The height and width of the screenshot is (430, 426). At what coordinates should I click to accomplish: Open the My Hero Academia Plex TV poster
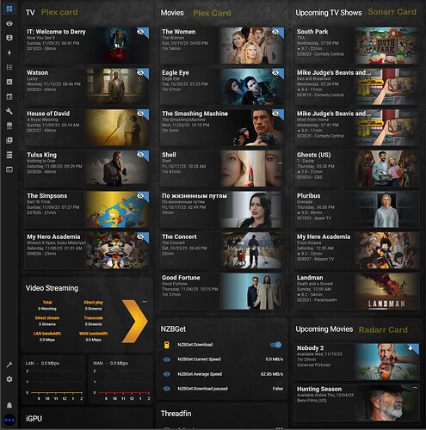pyautogui.click(x=117, y=250)
